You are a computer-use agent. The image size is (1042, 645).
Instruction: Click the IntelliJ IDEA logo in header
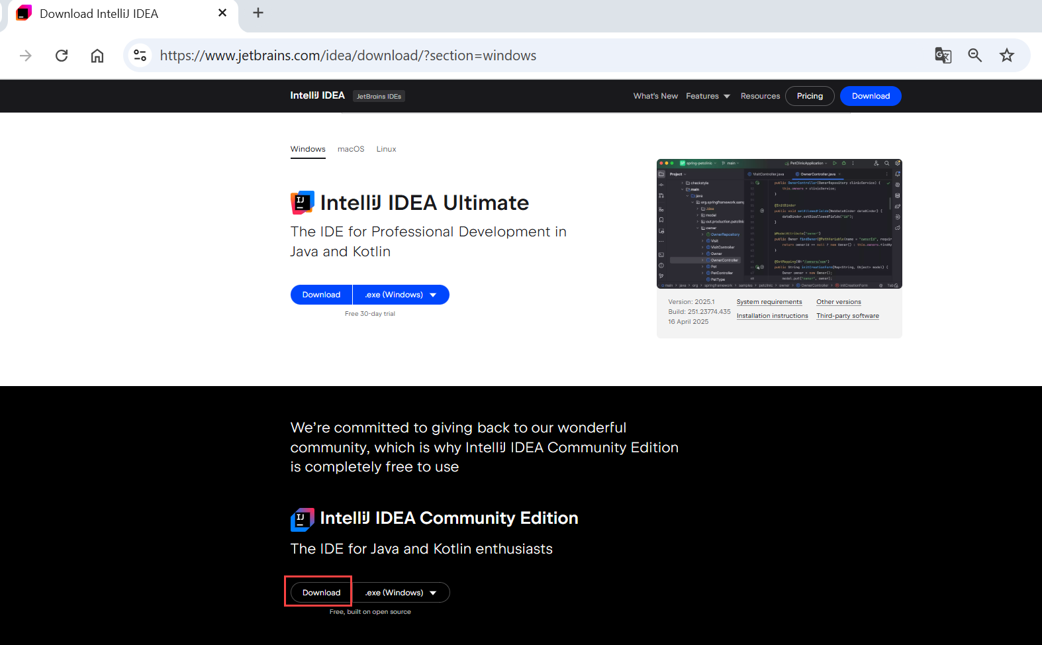(317, 95)
